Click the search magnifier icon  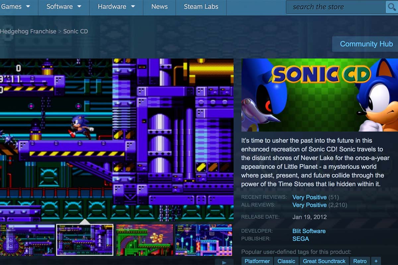pyautogui.click(x=391, y=7)
